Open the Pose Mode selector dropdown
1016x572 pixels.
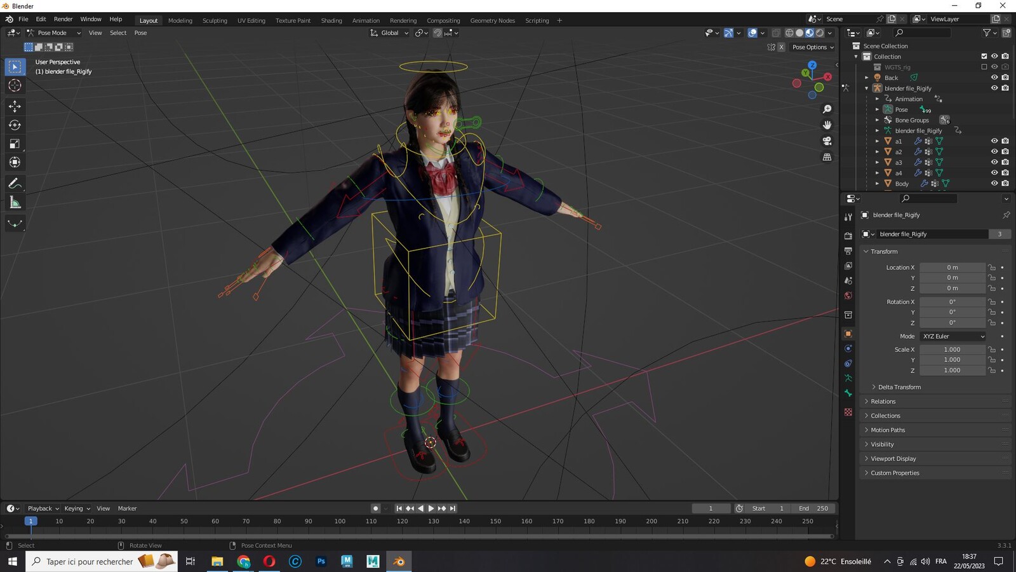[53, 33]
